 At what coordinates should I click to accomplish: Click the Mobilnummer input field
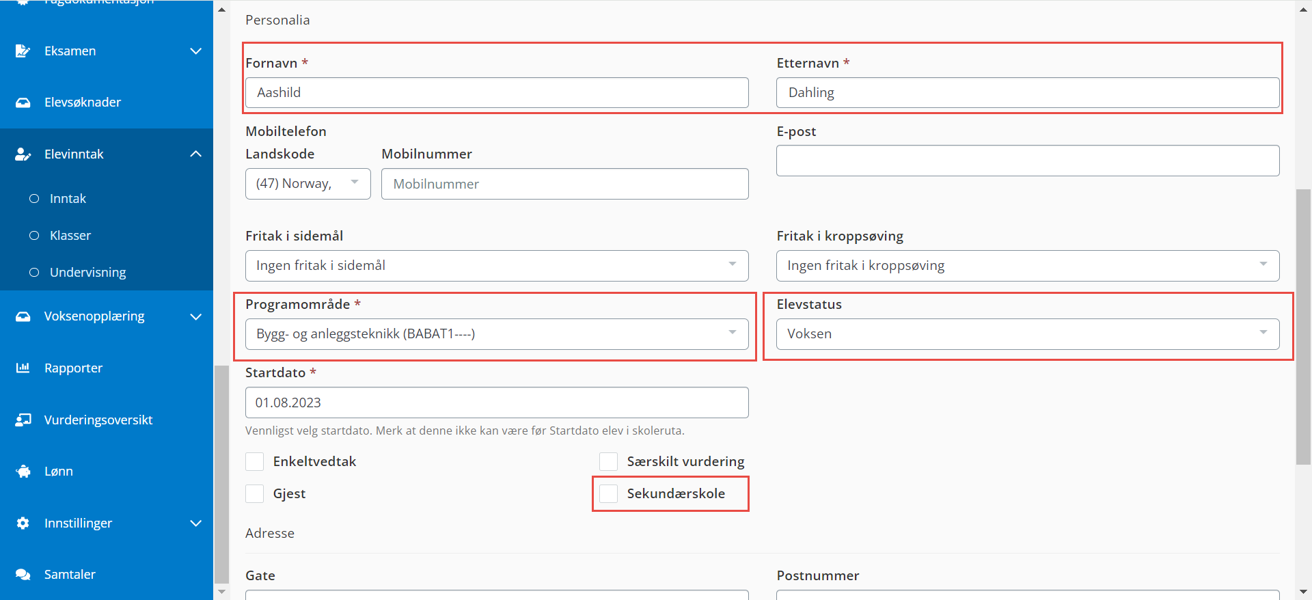[x=565, y=184]
